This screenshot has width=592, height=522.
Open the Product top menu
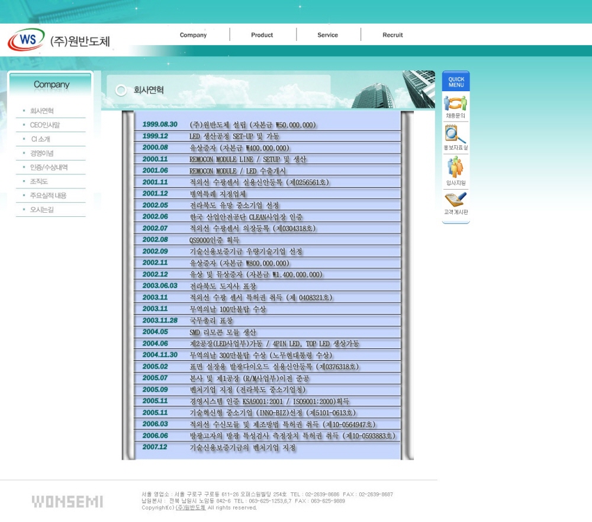coord(262,35)
